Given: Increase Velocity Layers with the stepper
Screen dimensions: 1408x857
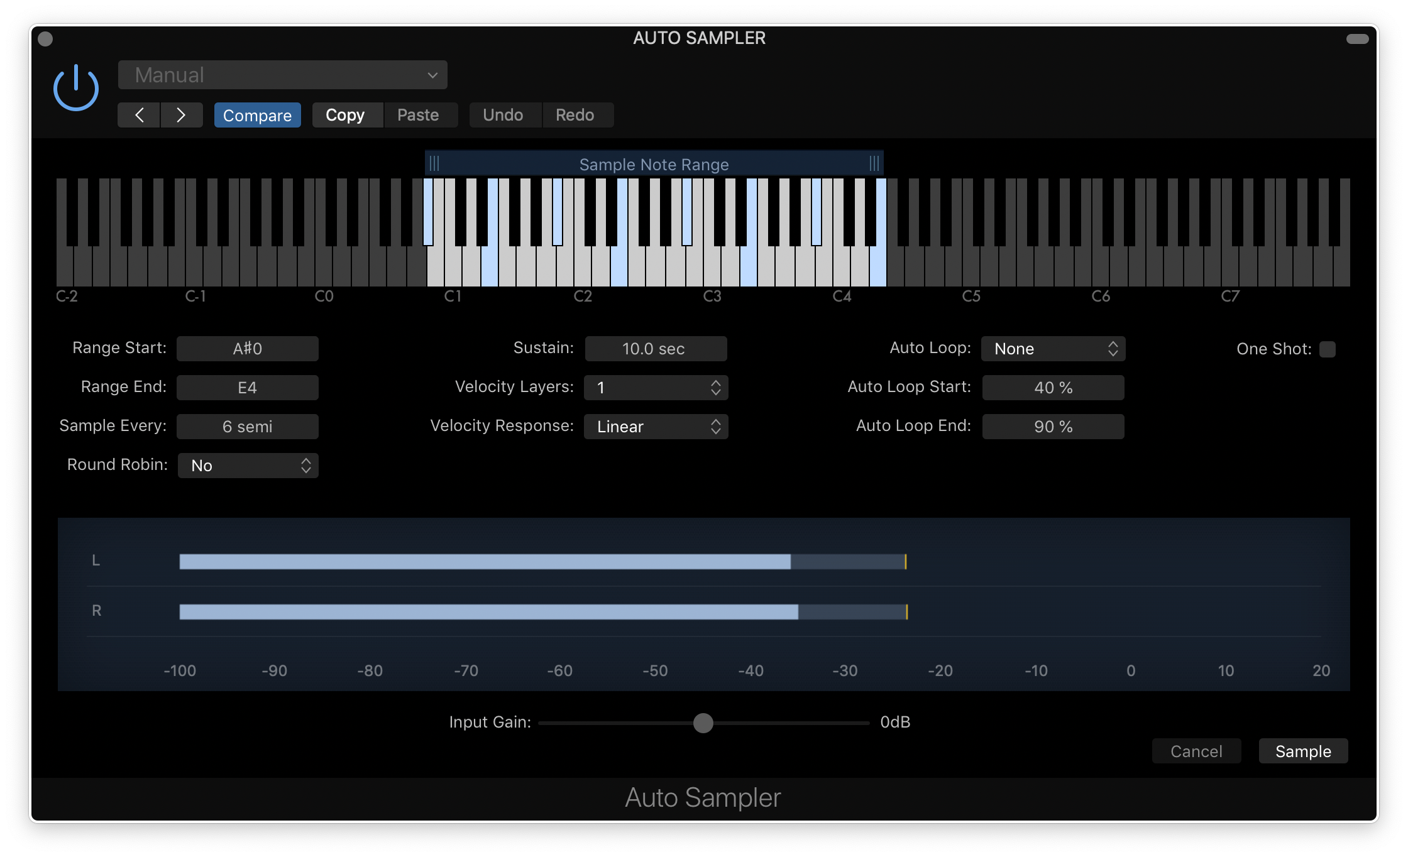Looking at the screenshot, I should pos(715,383).
